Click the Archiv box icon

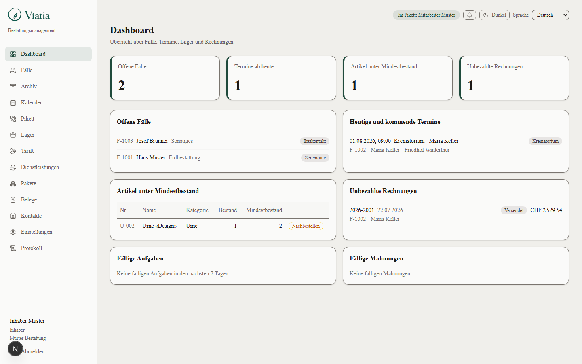click(x=13, y=87)
